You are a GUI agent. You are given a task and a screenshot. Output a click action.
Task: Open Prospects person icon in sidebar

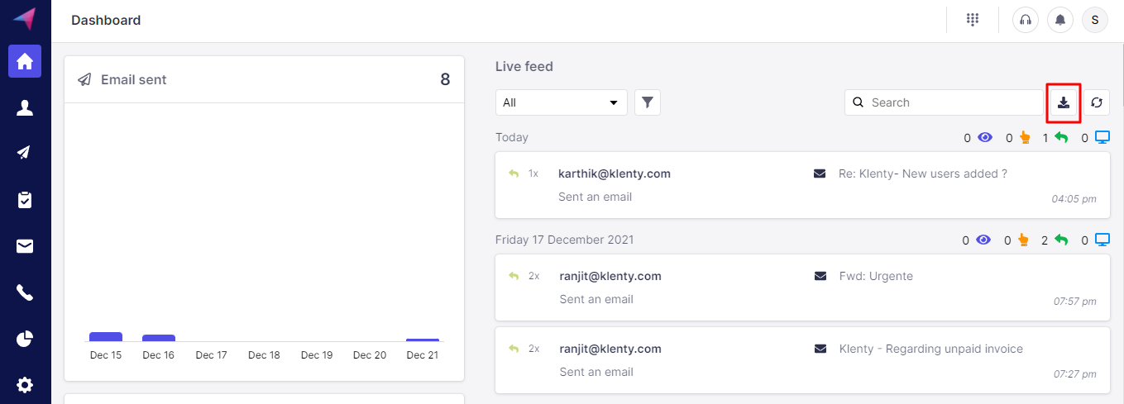(x=25, y=107)
